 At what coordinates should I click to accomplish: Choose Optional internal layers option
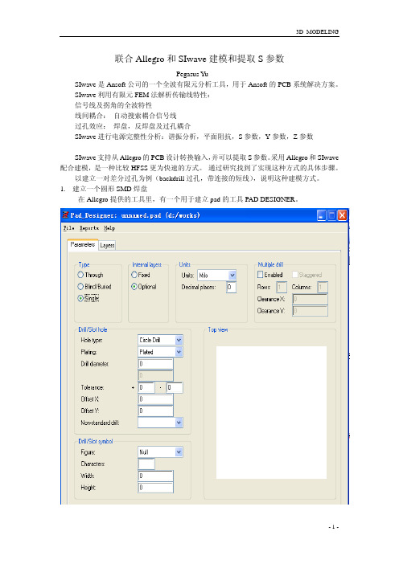[134, 287]
